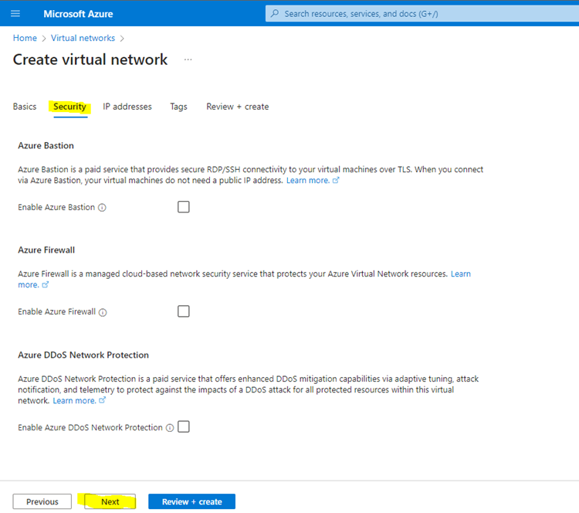The height and width of the screenshot is (513, 579).
Task: Enable the Azure Firewall checkbox
Action: click(184, 311)
